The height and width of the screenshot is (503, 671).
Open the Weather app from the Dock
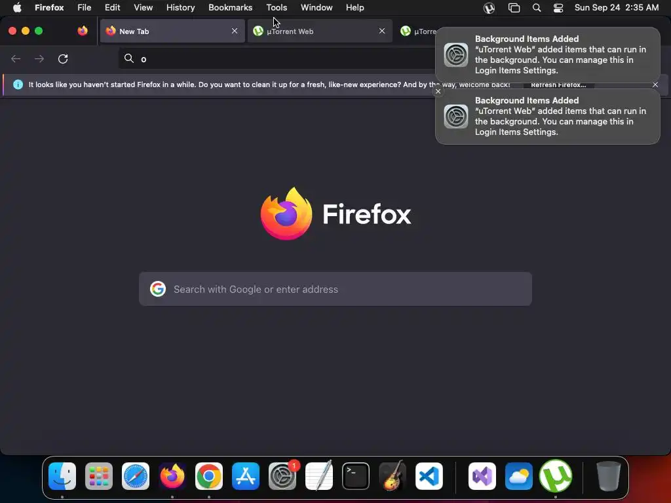(x=519, y=476)
